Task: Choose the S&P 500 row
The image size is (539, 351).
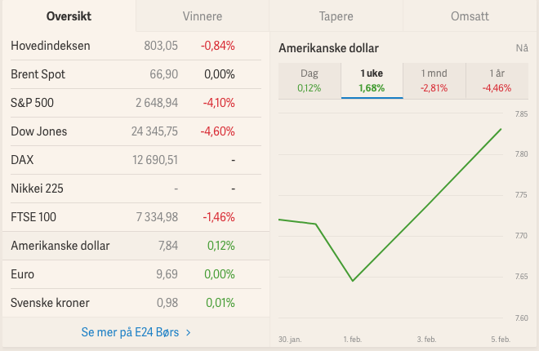Action: click(122, 103)
